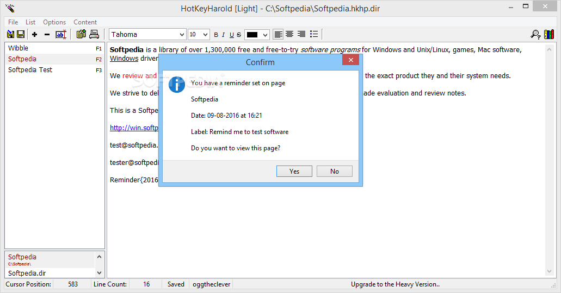
Task: Click the HotKeyHarold wand app icon
Action: 10,8
